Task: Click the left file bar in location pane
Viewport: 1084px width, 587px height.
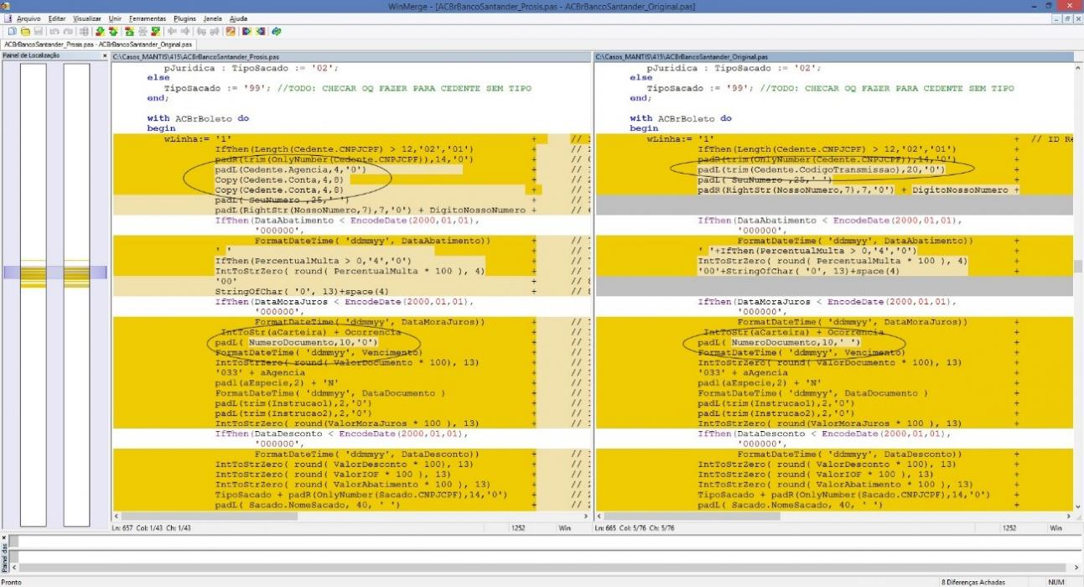Action: [34, 294]
